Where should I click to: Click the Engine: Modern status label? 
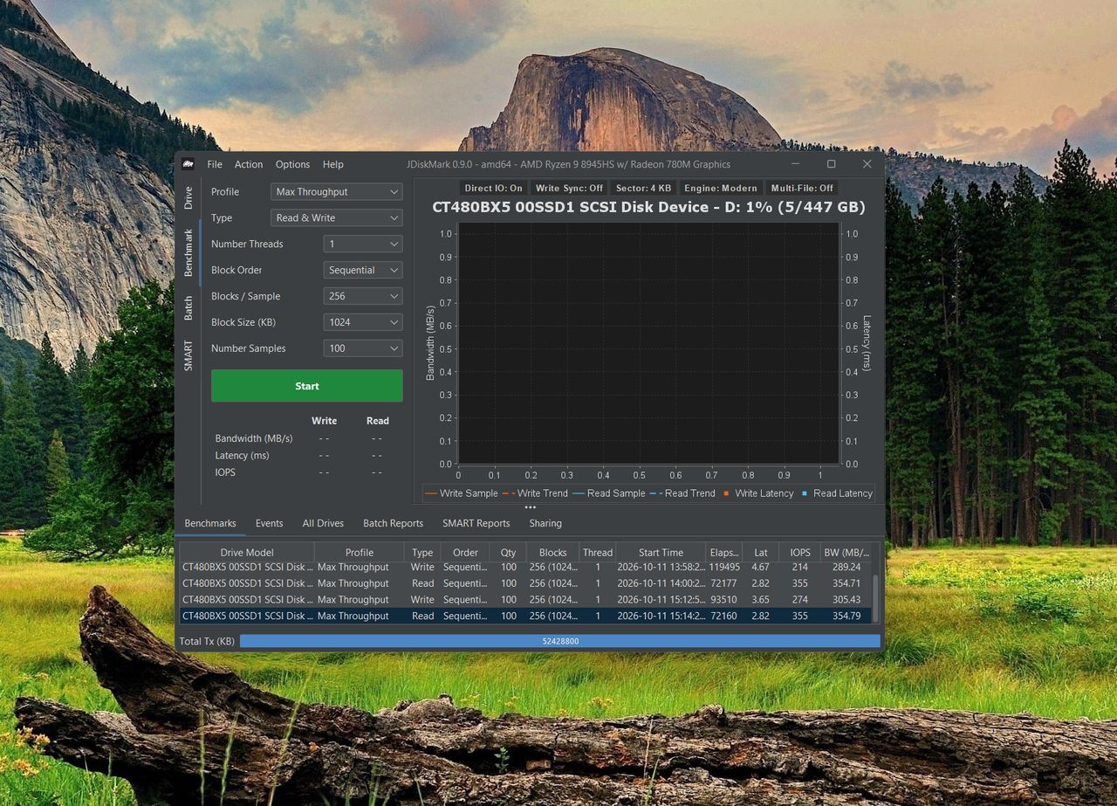[720, 188]
